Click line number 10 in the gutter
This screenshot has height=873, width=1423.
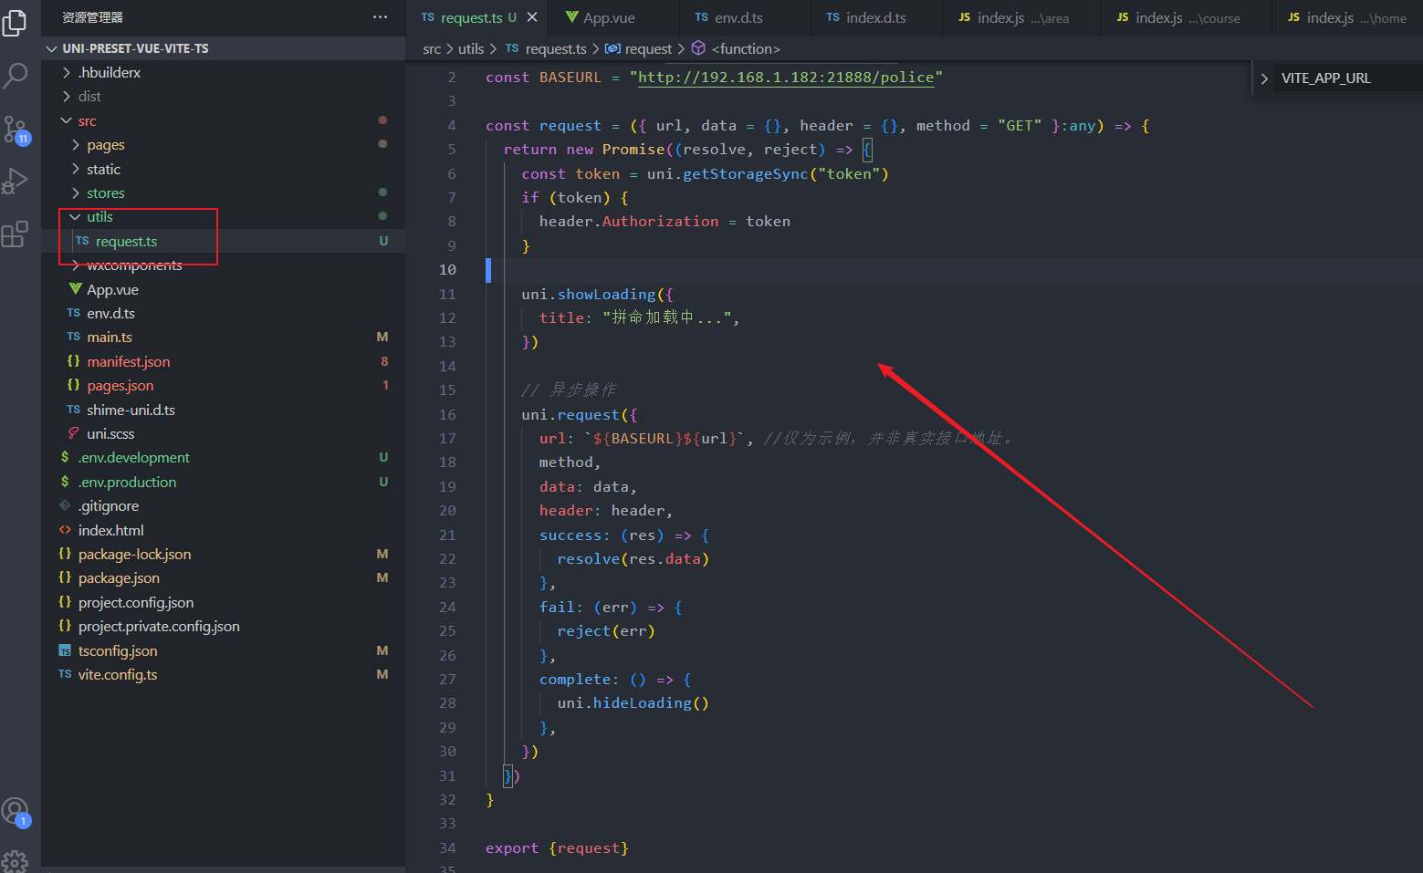447,269
